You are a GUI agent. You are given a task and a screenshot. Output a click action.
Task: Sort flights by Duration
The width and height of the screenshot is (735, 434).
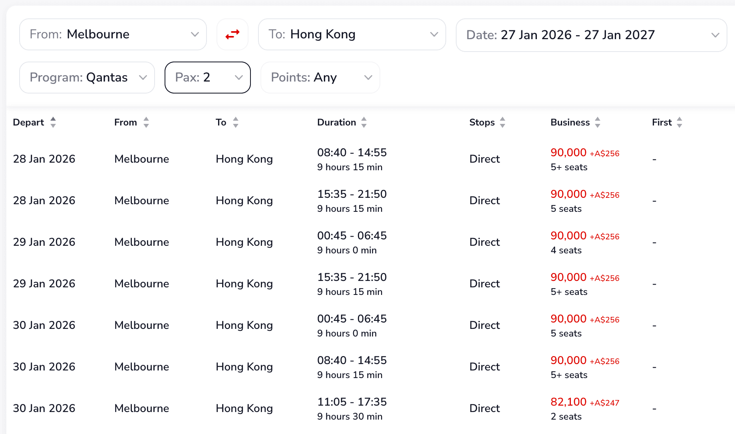pyautogui.click(x=364, y=122)
